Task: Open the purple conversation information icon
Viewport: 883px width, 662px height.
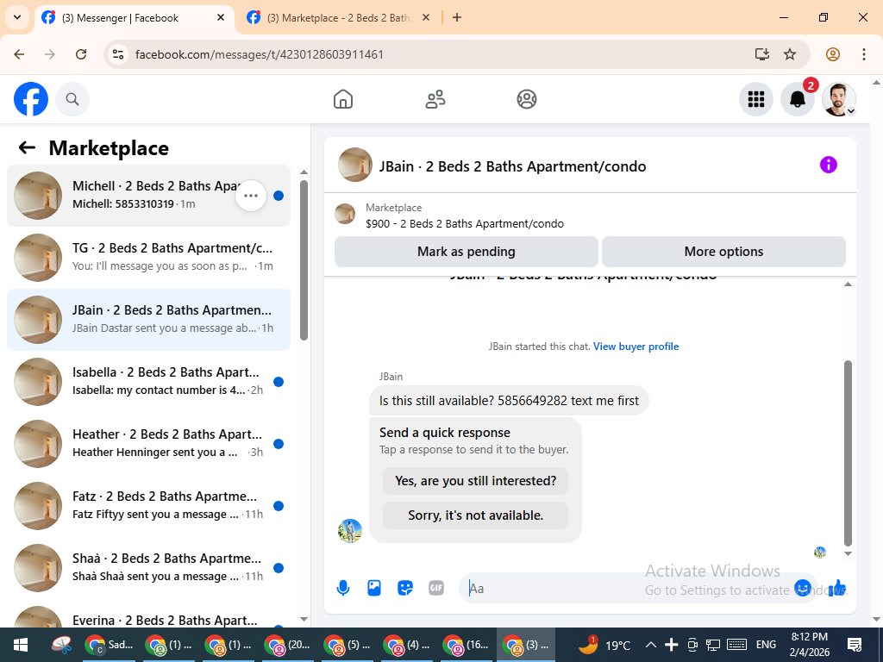Action: (x=829, y=165)
